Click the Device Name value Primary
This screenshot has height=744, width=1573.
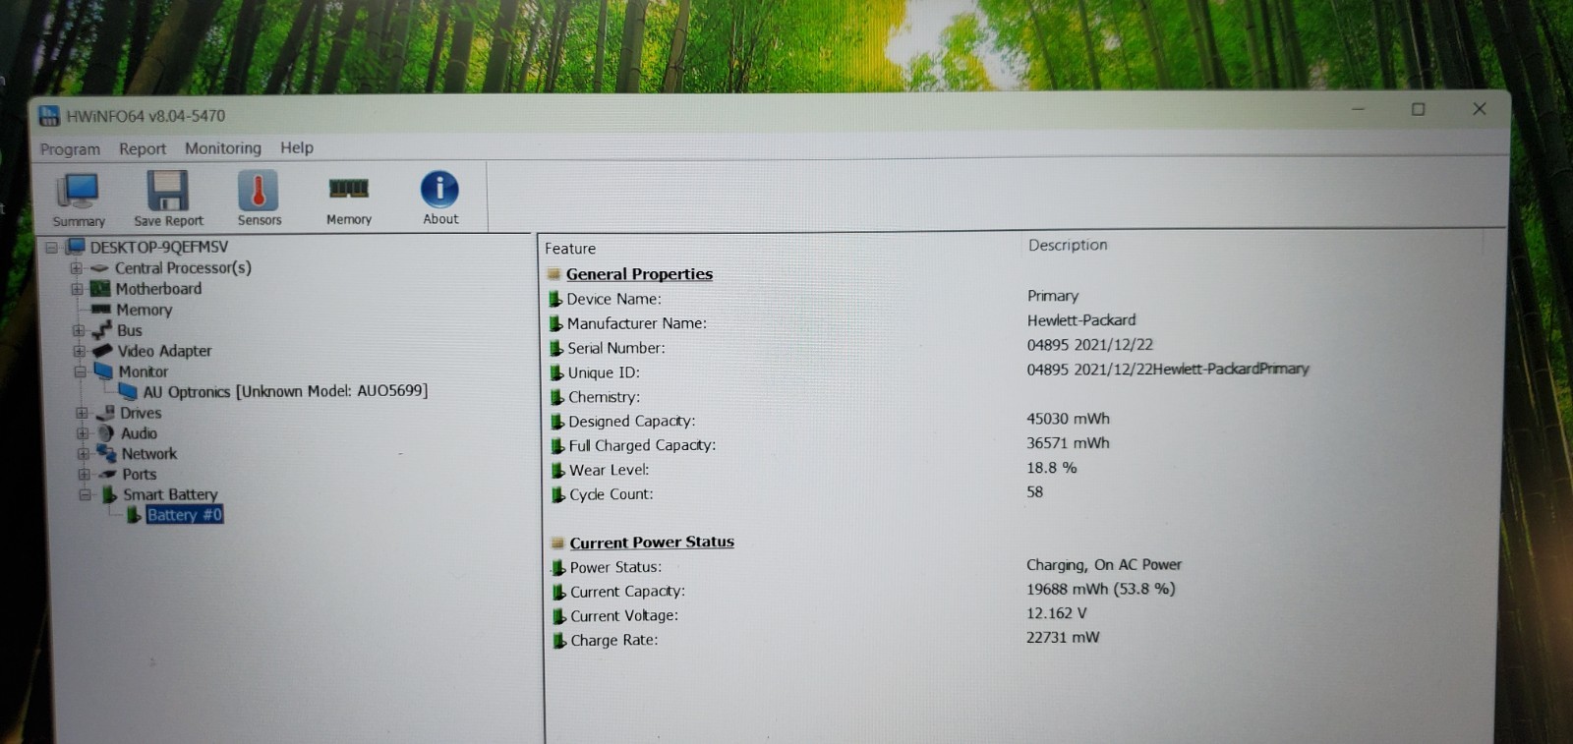click(x=1053, y=296)
